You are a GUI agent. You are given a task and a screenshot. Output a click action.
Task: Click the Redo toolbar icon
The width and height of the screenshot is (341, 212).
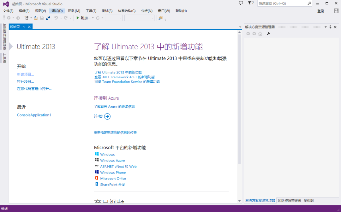pos(66,18)
